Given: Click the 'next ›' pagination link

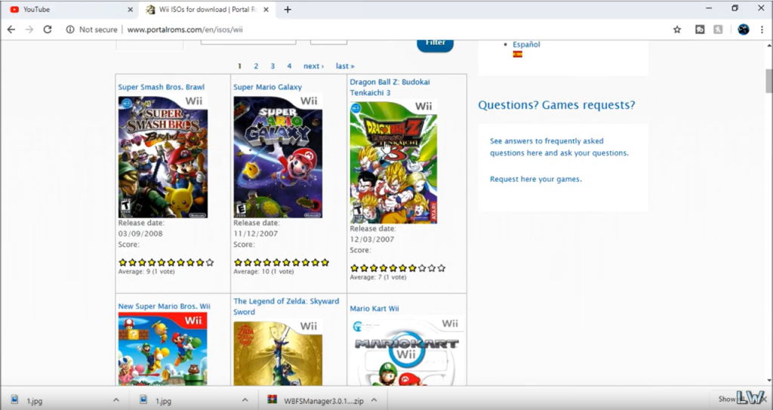Looking at the screenshot, I should [313, 66].
